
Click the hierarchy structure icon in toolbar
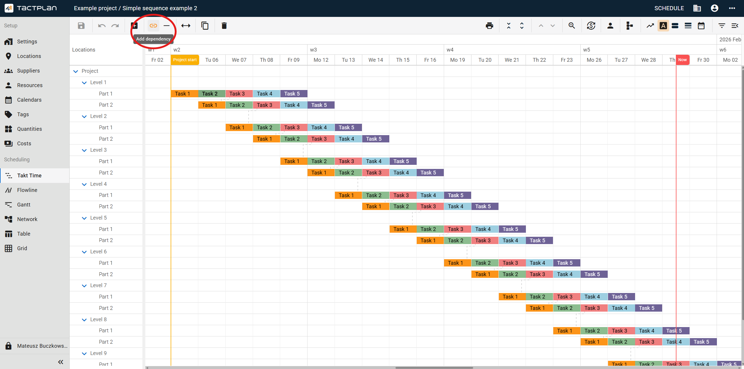pos(630,26)
